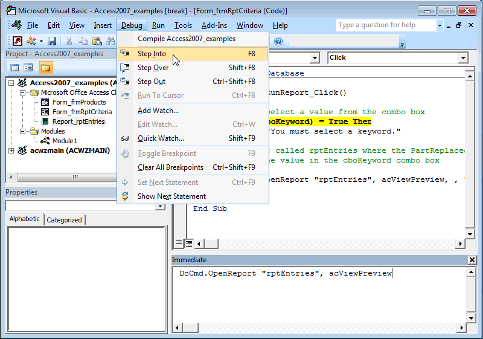Open the Add-Ins menu
483x339 pixels.
pyautogui.click(x=214, y=25)
